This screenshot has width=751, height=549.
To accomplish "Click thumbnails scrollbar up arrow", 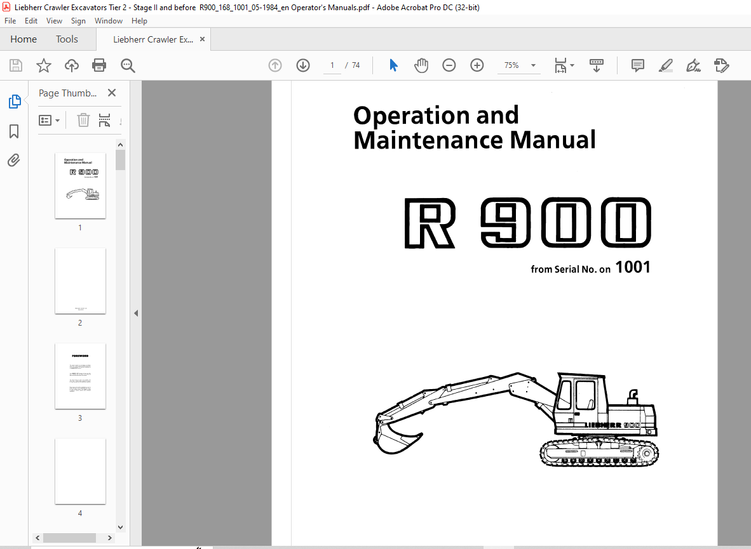I will click(x=121, y=145).
